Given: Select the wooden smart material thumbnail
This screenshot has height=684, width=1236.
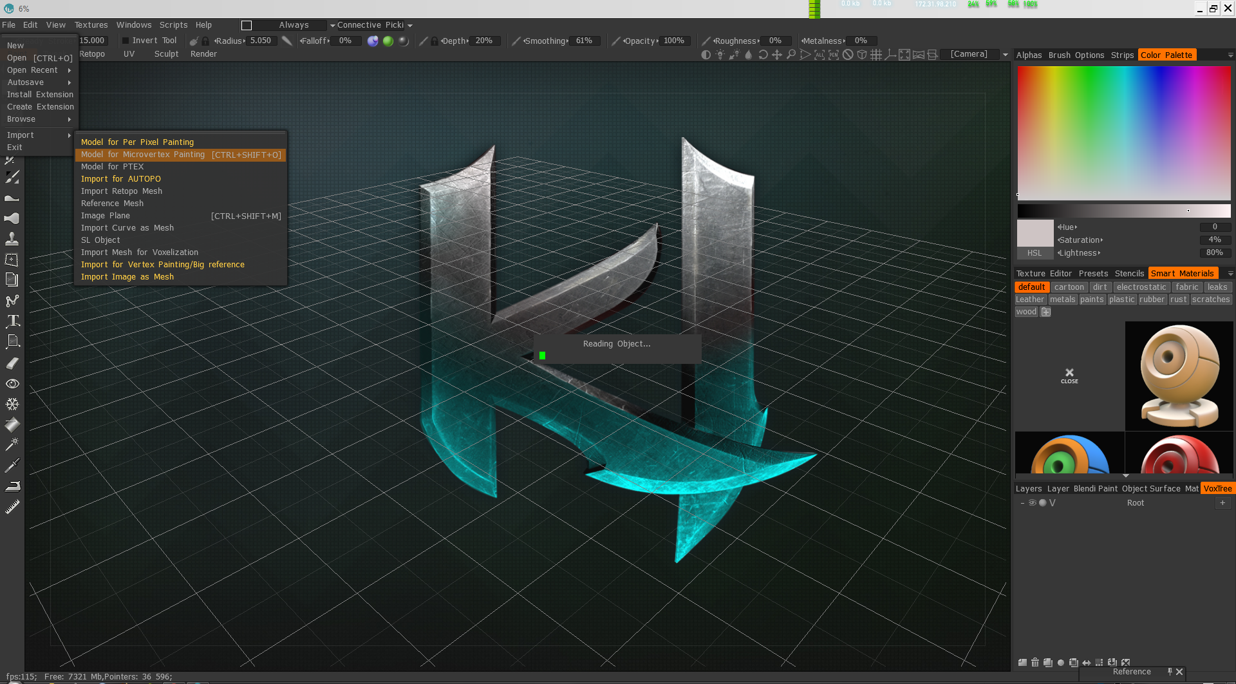Looking at the screenshot, I should [x=1179, y=376].
